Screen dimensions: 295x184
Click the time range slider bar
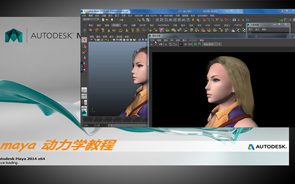(127, 125)
